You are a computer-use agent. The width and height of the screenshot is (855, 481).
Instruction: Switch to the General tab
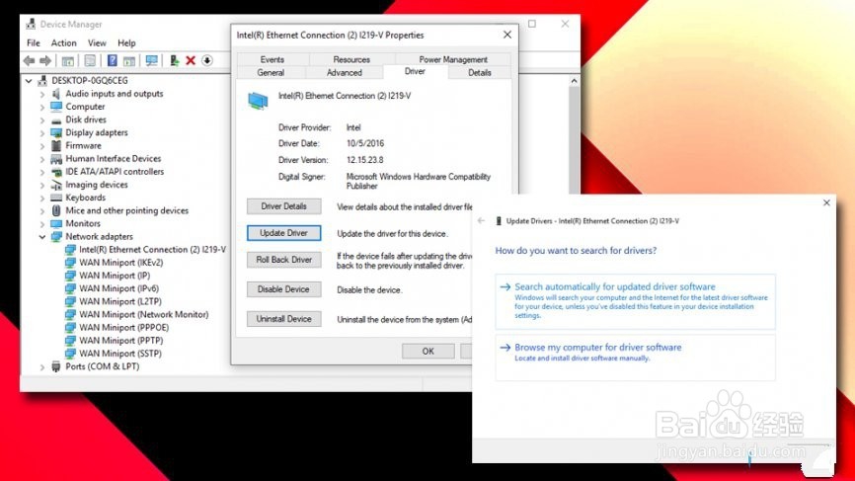click(x=271, y=72)
